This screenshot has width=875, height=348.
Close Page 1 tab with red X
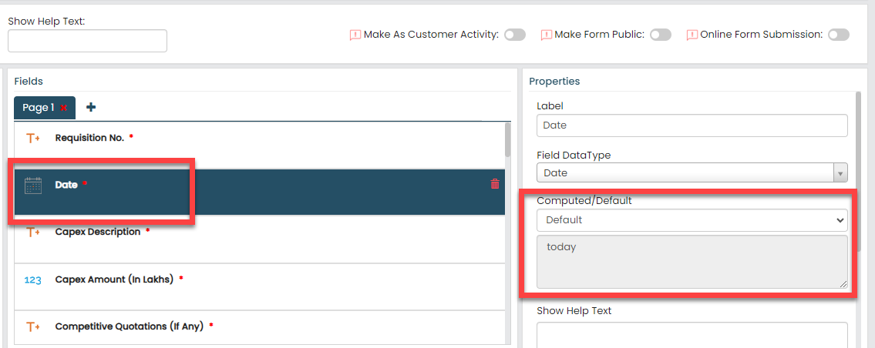click(64, 108)
